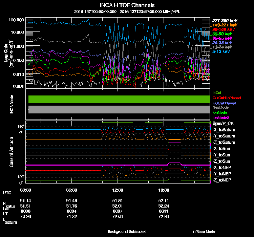The image size is (254, 237).
Task: Click the in Stare Mode footer text
Action: [x=204, y=232]
